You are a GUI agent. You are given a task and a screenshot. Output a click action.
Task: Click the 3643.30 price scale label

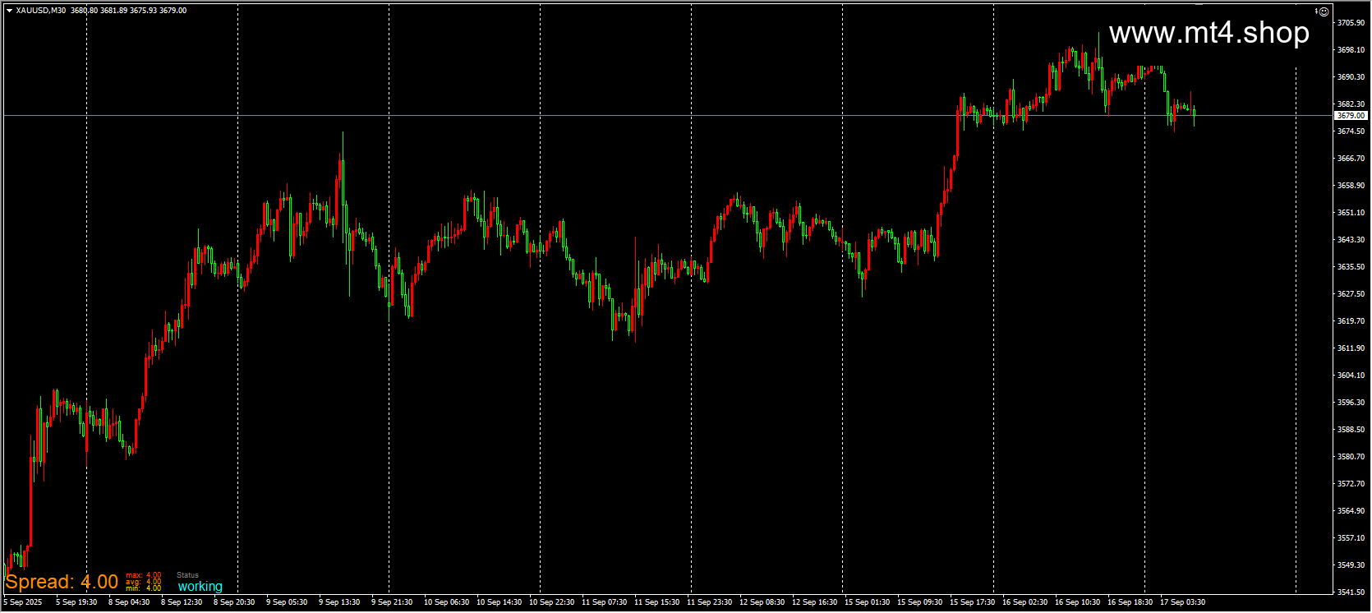pos(1351,240)
